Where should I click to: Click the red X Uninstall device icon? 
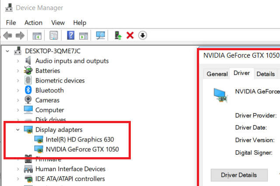tap(130, 35)
